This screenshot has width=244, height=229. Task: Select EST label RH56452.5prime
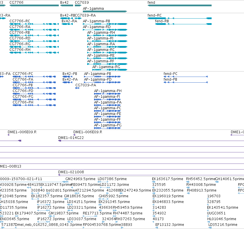pos(201,179)
